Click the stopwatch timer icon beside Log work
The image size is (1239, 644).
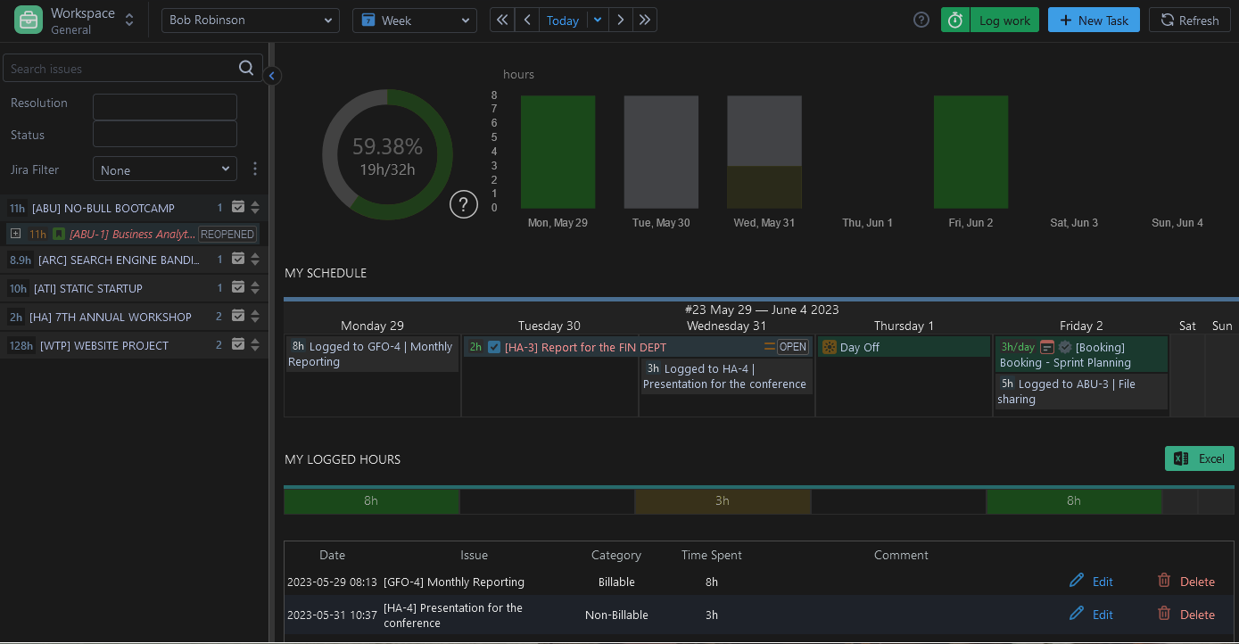coord(955,21)
